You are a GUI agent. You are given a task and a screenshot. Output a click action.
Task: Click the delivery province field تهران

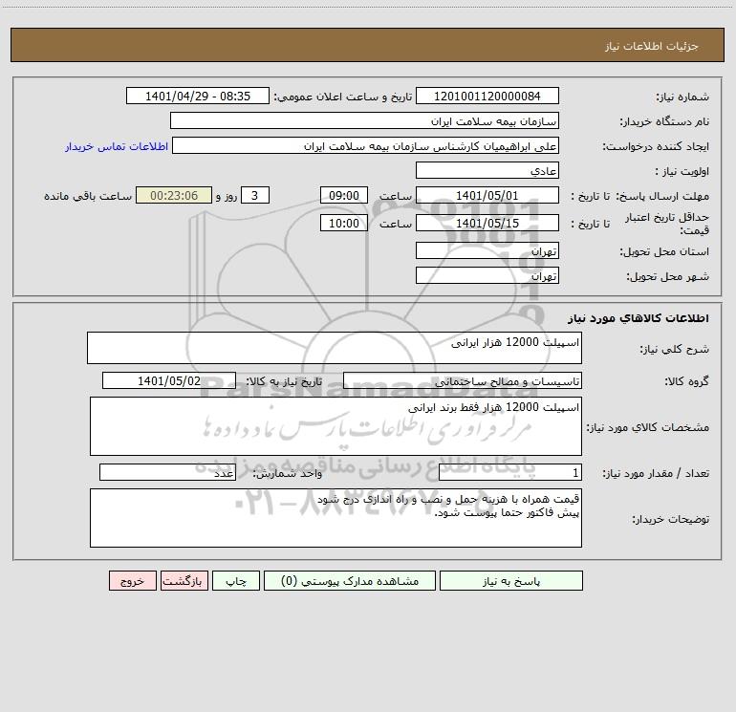[x=487, y=250]
